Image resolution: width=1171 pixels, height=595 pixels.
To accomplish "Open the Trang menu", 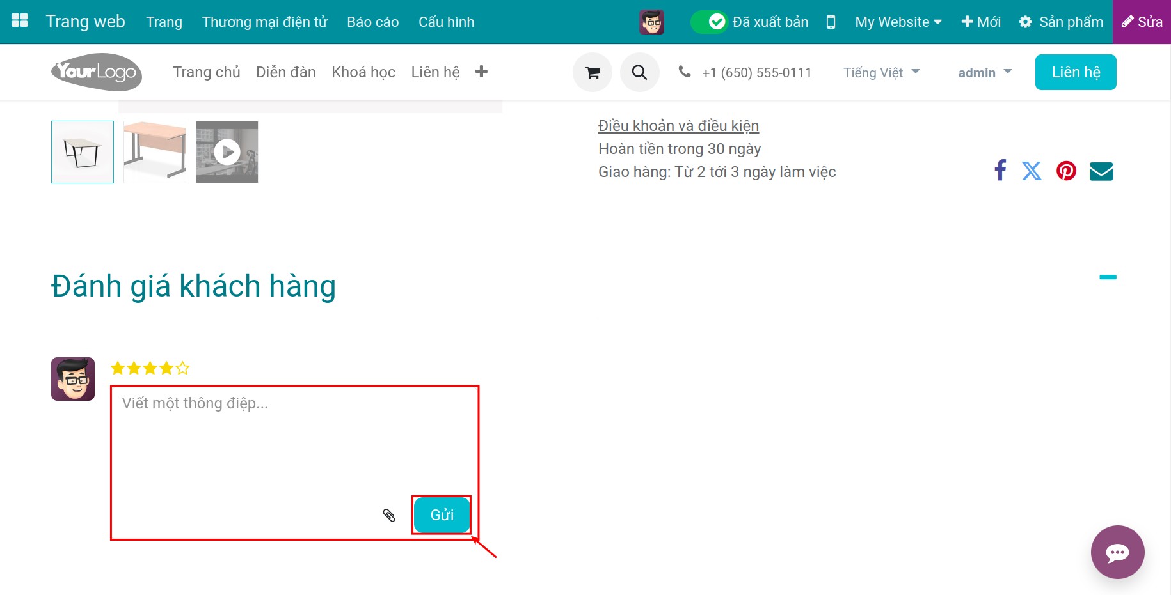I will click(x=164, y=22).
